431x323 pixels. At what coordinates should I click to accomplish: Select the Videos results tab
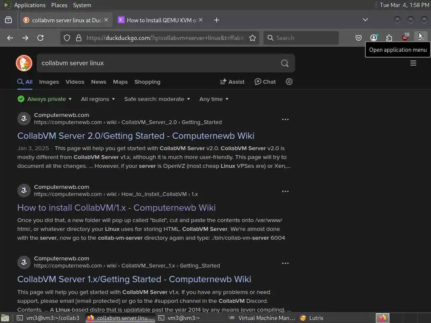(x=75, y=82)
